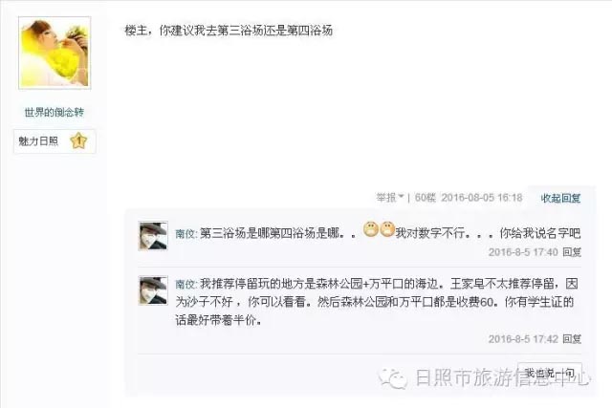Reply to the 17:42 comment via 回复
Viewport: 612px width, 408px height.
[x=572, y=338]
